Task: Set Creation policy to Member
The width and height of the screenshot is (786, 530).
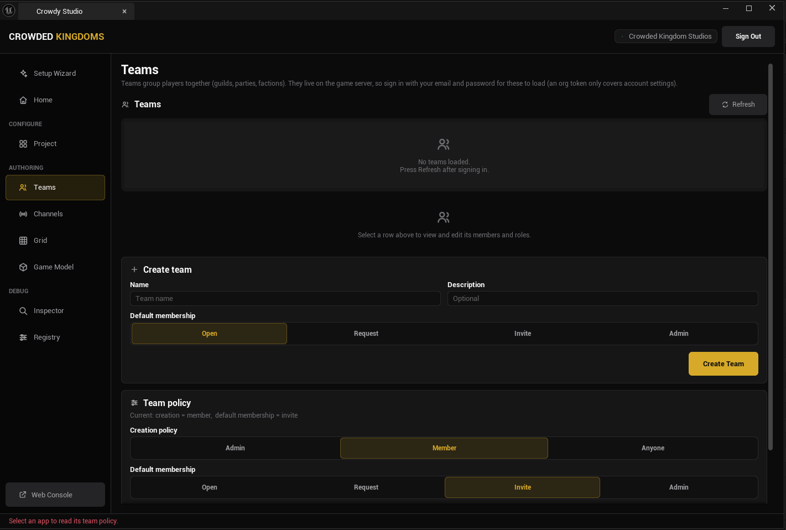Action: click(444, 448)
